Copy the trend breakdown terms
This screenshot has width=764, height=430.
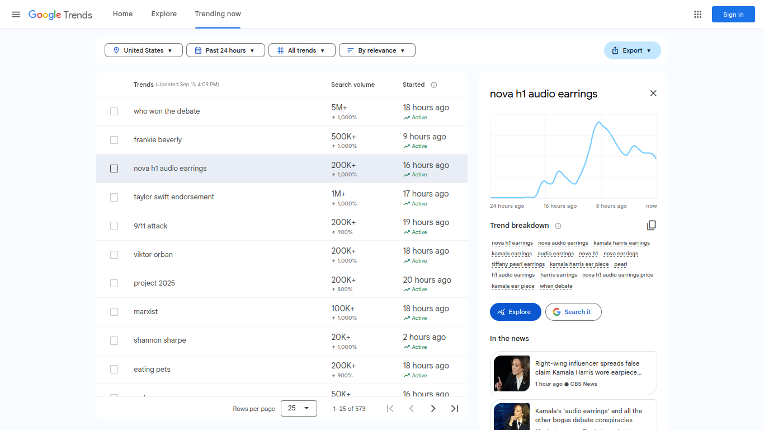[x=652, y=225]
